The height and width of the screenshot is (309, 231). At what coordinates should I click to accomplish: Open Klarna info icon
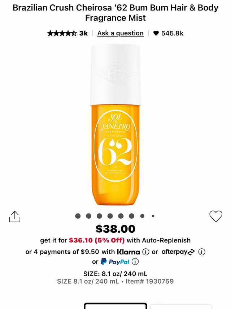145,252
